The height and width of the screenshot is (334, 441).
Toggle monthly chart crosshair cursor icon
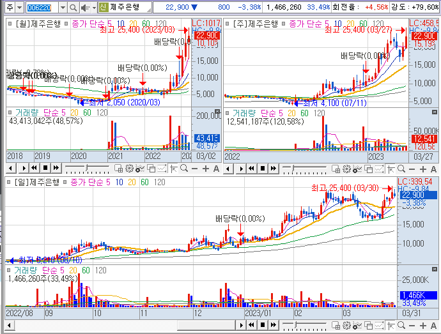[174, 169]
